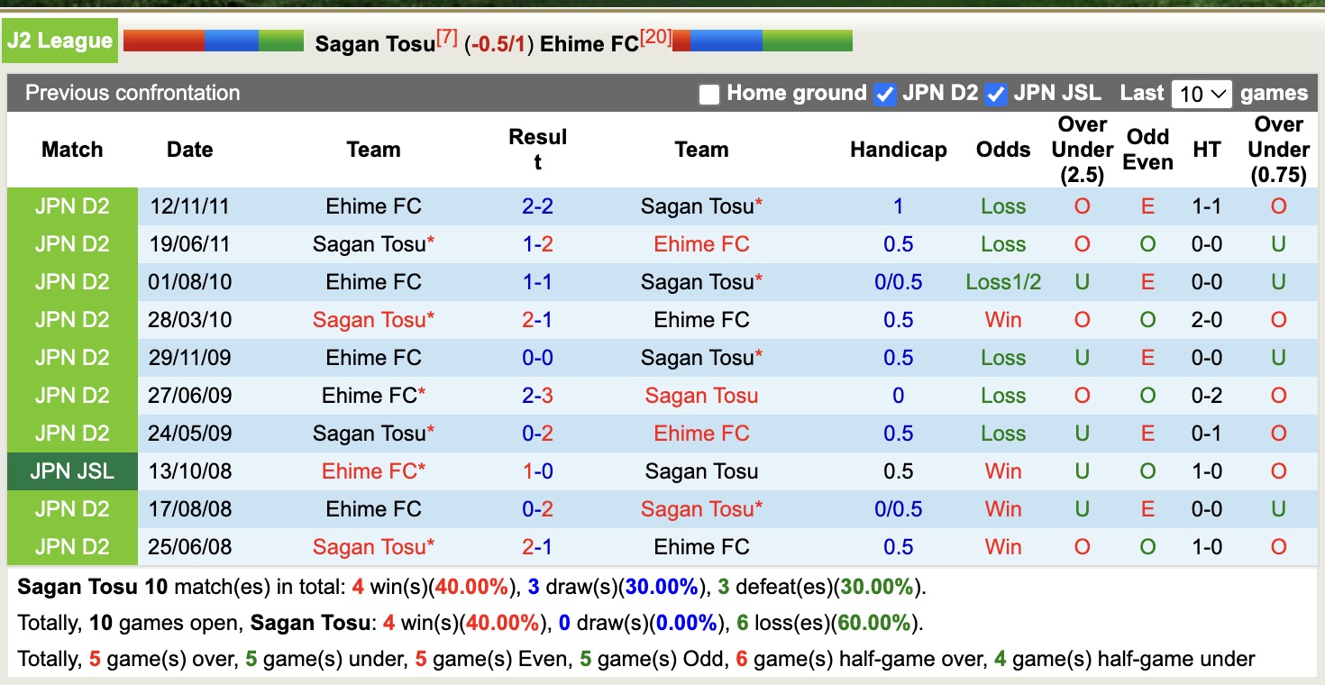Open the JPN JSL match row from 13/10/08

[72, 470]
